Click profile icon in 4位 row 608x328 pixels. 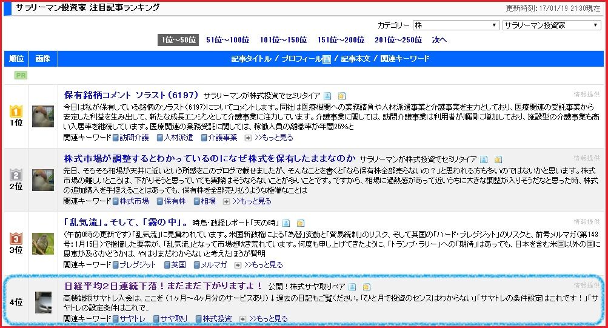pyautogui.click(x=352, y=287)
